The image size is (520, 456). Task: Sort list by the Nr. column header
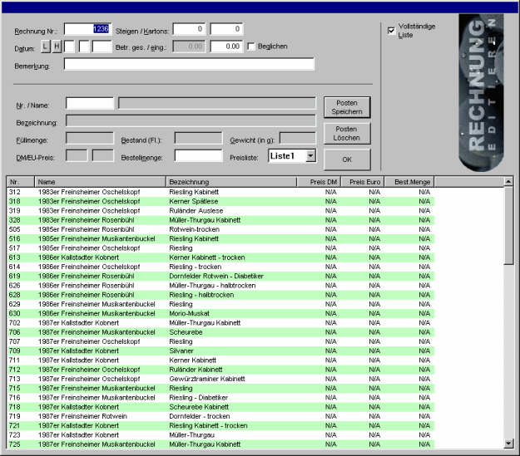(20, 181)
